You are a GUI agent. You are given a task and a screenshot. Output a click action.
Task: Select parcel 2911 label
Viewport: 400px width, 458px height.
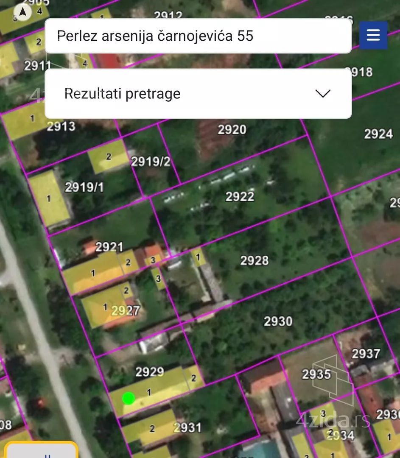coord(38,65)
